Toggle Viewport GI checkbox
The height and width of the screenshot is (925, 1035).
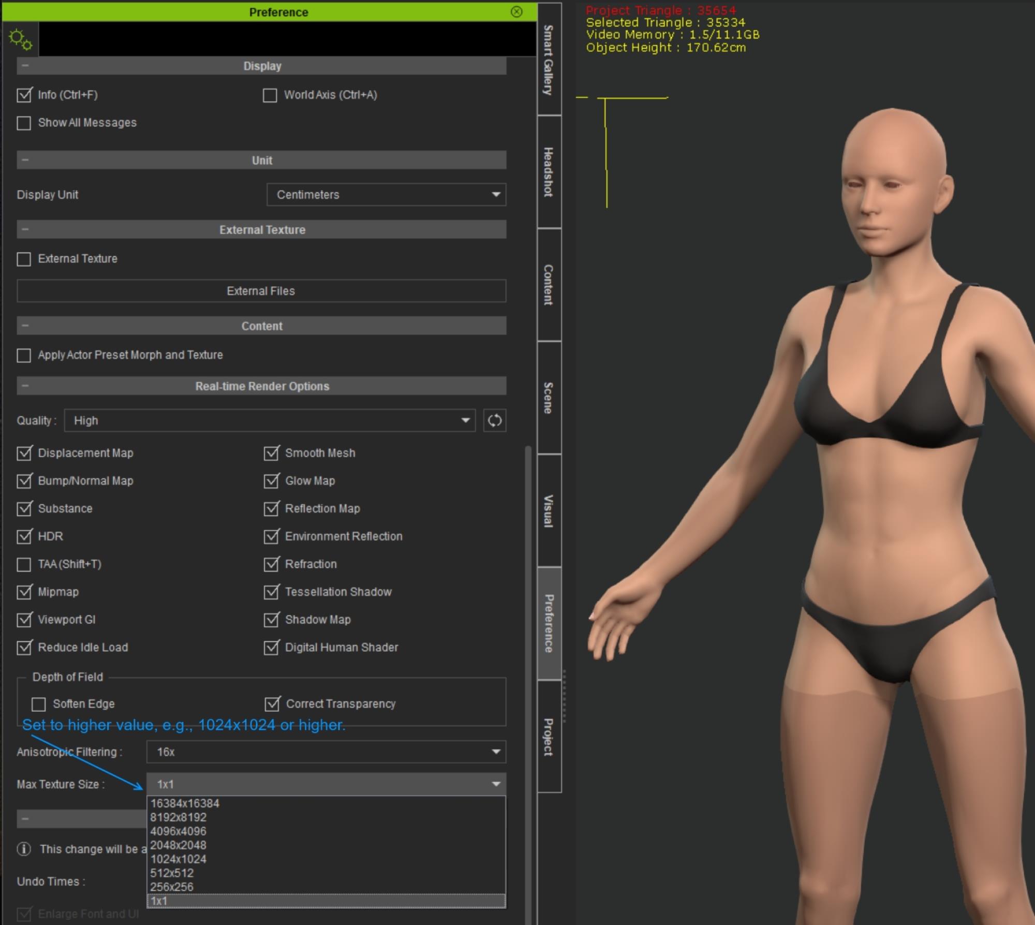(24, 620)
